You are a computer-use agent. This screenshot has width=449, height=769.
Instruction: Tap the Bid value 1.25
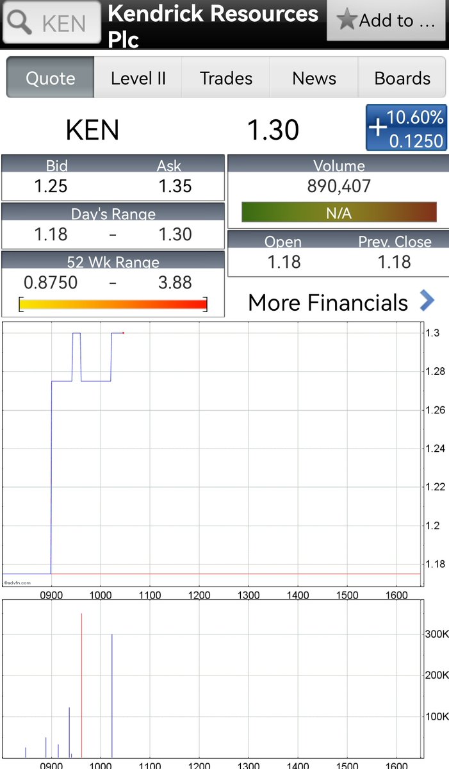[x=51, y=186]
